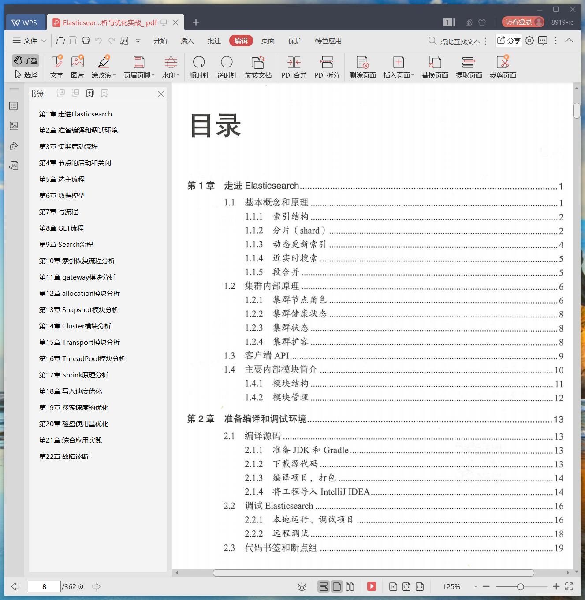Click the Undo arrow icon

tap(99, 41)
